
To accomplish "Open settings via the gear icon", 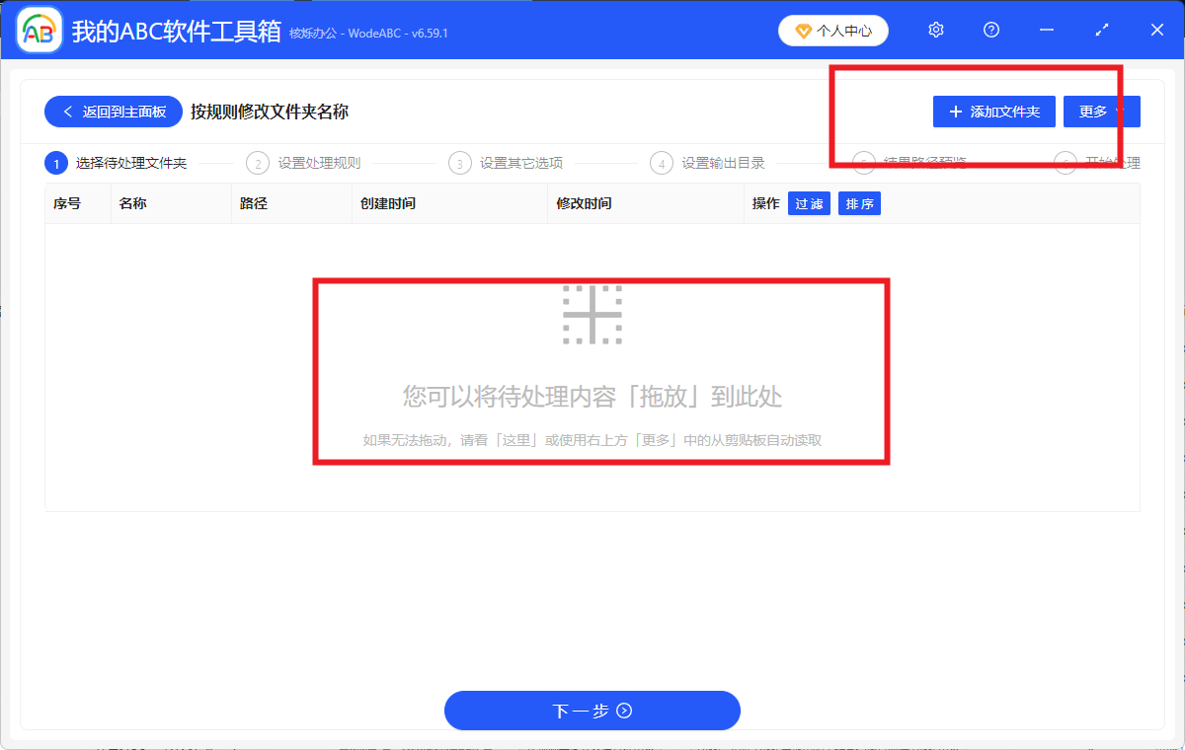I will (935, 30).
